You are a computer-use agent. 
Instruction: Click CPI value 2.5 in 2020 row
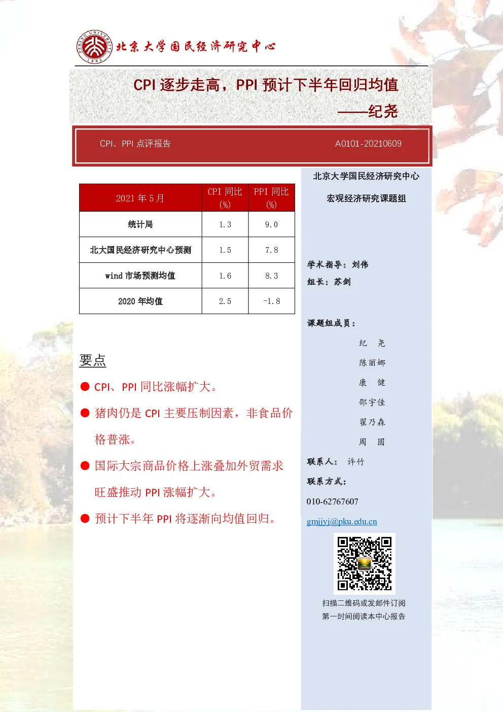click(225, 301)
